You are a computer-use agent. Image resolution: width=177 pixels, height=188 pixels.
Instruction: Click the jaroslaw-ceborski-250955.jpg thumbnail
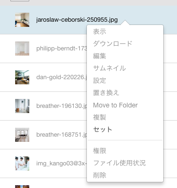point(22,20)
